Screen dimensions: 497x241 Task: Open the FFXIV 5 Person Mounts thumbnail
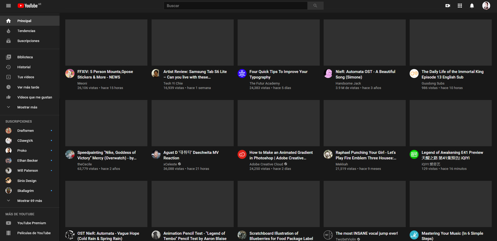[106, 43]
